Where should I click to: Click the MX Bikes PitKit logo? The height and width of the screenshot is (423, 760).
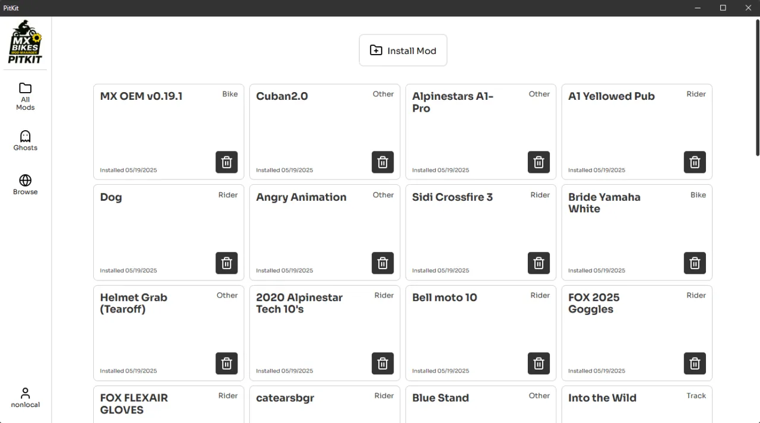(x=26, y=42)
